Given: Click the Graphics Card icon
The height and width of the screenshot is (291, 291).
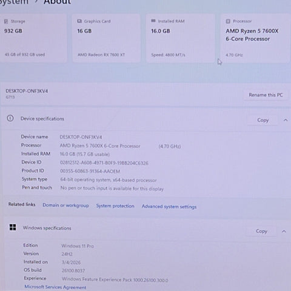Looking at the screenshot, I should click(x=79, y=21).
